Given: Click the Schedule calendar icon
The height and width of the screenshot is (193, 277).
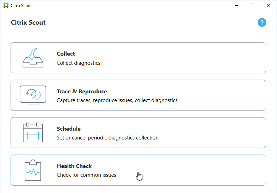Looking at the screenshot, I should point(33,133).
